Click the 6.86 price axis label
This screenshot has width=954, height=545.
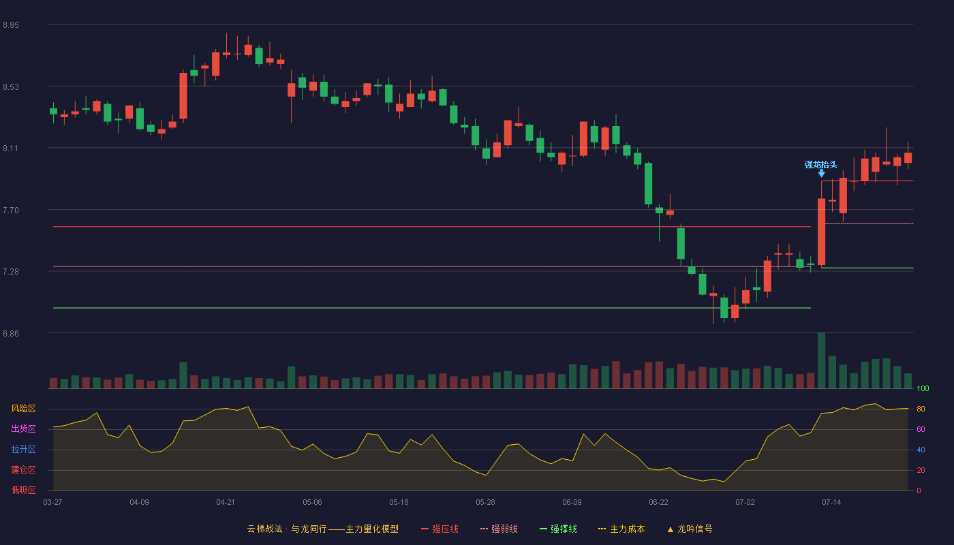(11, 334)
